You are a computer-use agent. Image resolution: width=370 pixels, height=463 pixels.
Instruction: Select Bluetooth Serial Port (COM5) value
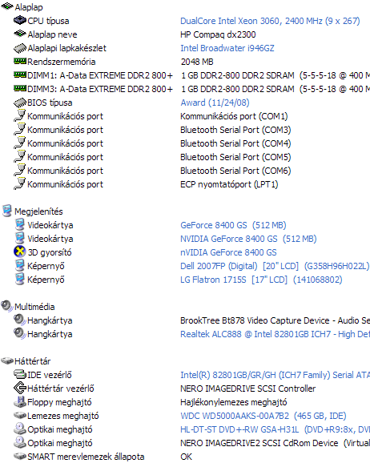[235, 157]
